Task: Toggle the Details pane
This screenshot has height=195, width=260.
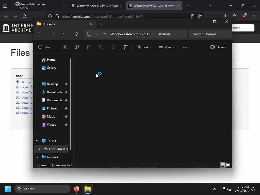Action: [218, 47]
